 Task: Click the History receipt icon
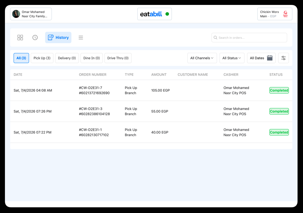click(x=51, y=38)
